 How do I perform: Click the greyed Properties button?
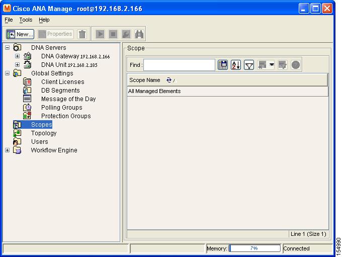[x=55, y=34]
